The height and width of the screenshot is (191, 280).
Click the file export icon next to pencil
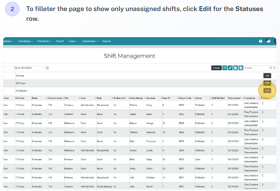coord(235,68)
